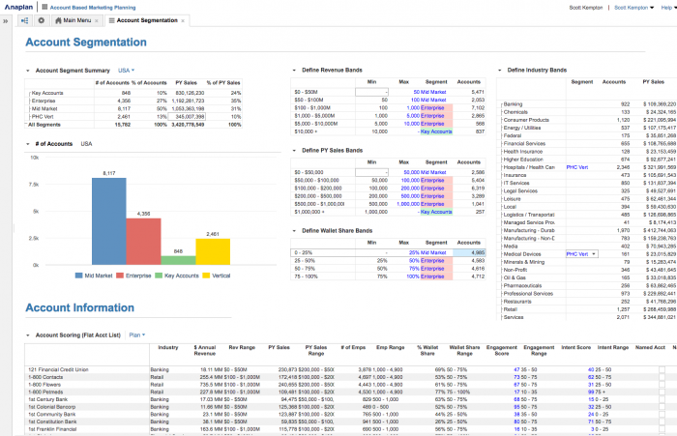677x436 pixels.
Task: Click the models grid icon beside model name
Action: 43,6
